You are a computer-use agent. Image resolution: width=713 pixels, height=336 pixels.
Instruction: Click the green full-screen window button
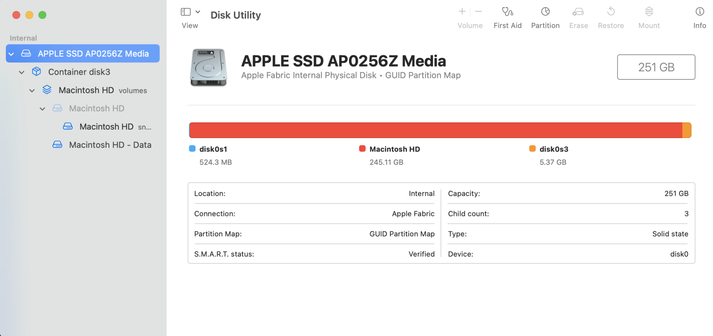click(x=42, y=15)
